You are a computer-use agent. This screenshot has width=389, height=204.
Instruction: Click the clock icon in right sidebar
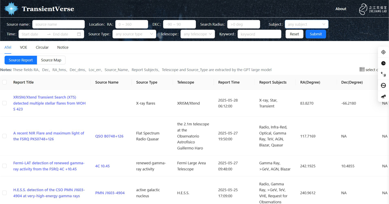tap(383, 63)
